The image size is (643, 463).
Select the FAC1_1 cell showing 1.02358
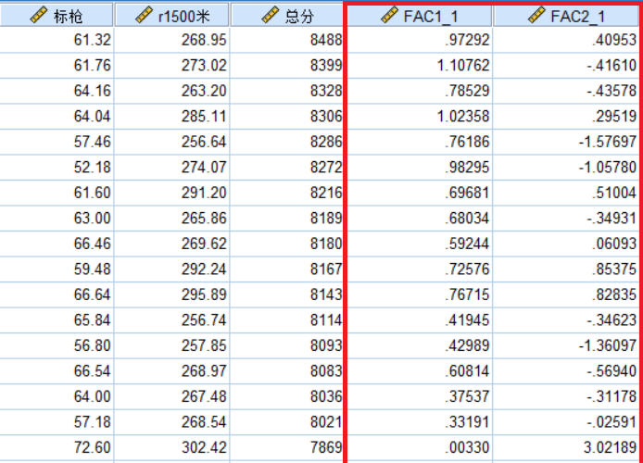[420, 117]
